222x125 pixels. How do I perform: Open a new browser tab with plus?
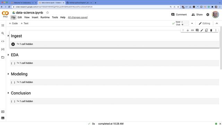point(95,3)
